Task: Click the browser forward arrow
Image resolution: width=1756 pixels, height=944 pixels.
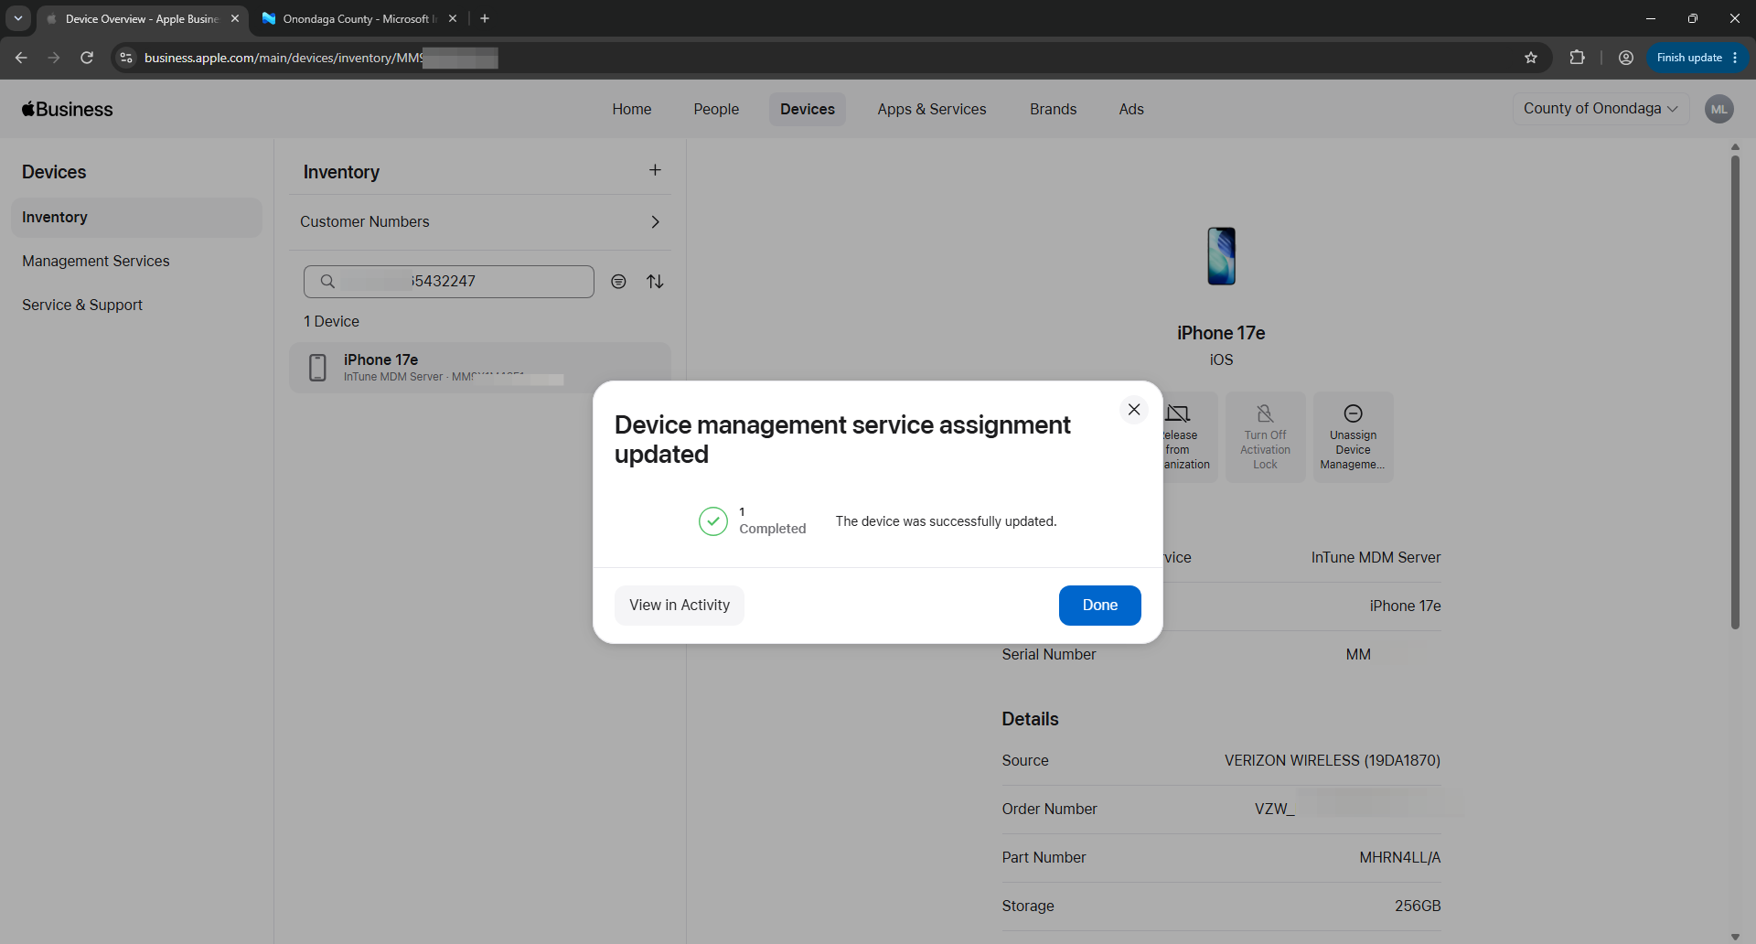Action: (54, 58)
